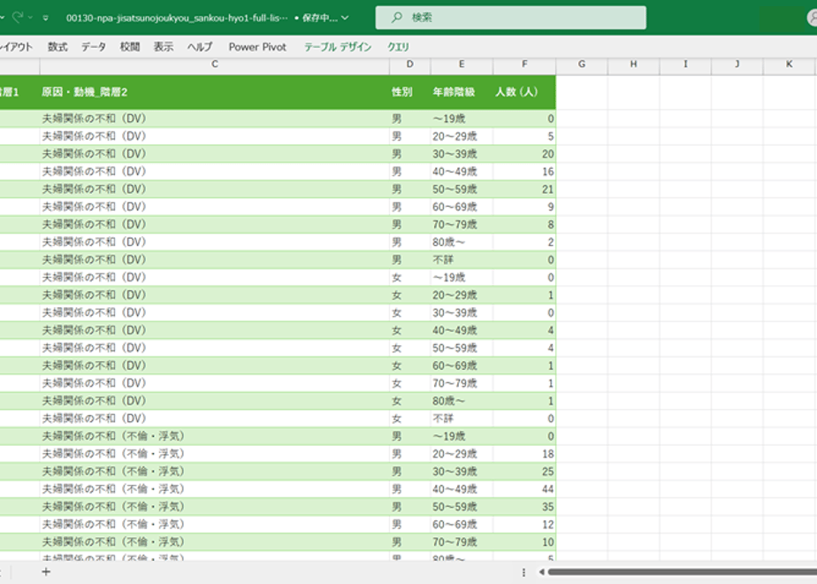Open Customize Quick Access Toolbar menu
This screenshot has width=817, height=584.
[x=46, y=18]
